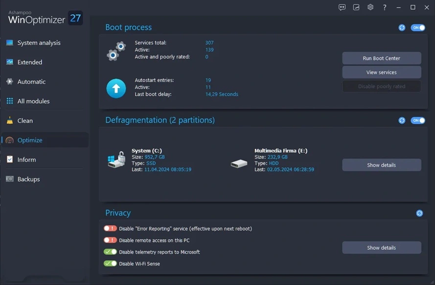Image resolution: width=435 pixels, height=285 pixels.
Task: Open help question mark icon
Action: click(x=385, y=7)
